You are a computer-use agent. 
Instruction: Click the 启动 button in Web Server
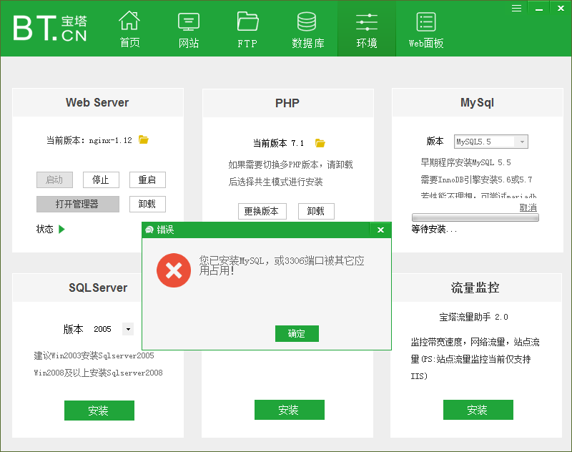point(54,180)
